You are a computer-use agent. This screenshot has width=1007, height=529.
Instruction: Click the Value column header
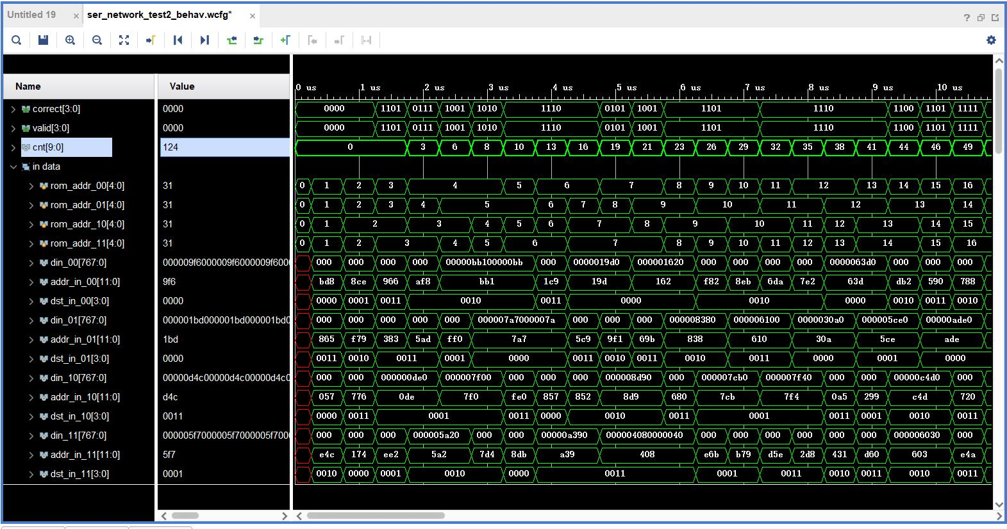pyautogui.click(x=224, y=86)
